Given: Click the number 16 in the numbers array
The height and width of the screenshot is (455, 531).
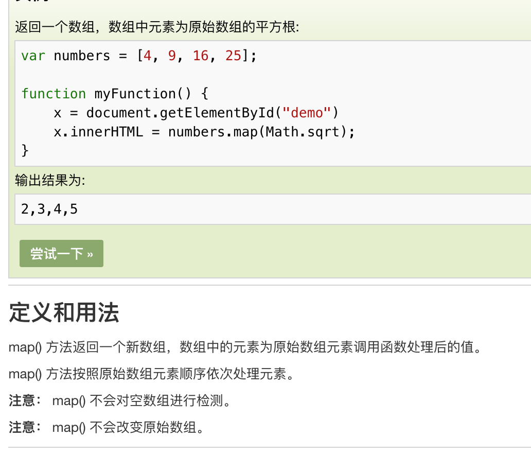Looking at the screenshot, I should [x=201, y=56].
